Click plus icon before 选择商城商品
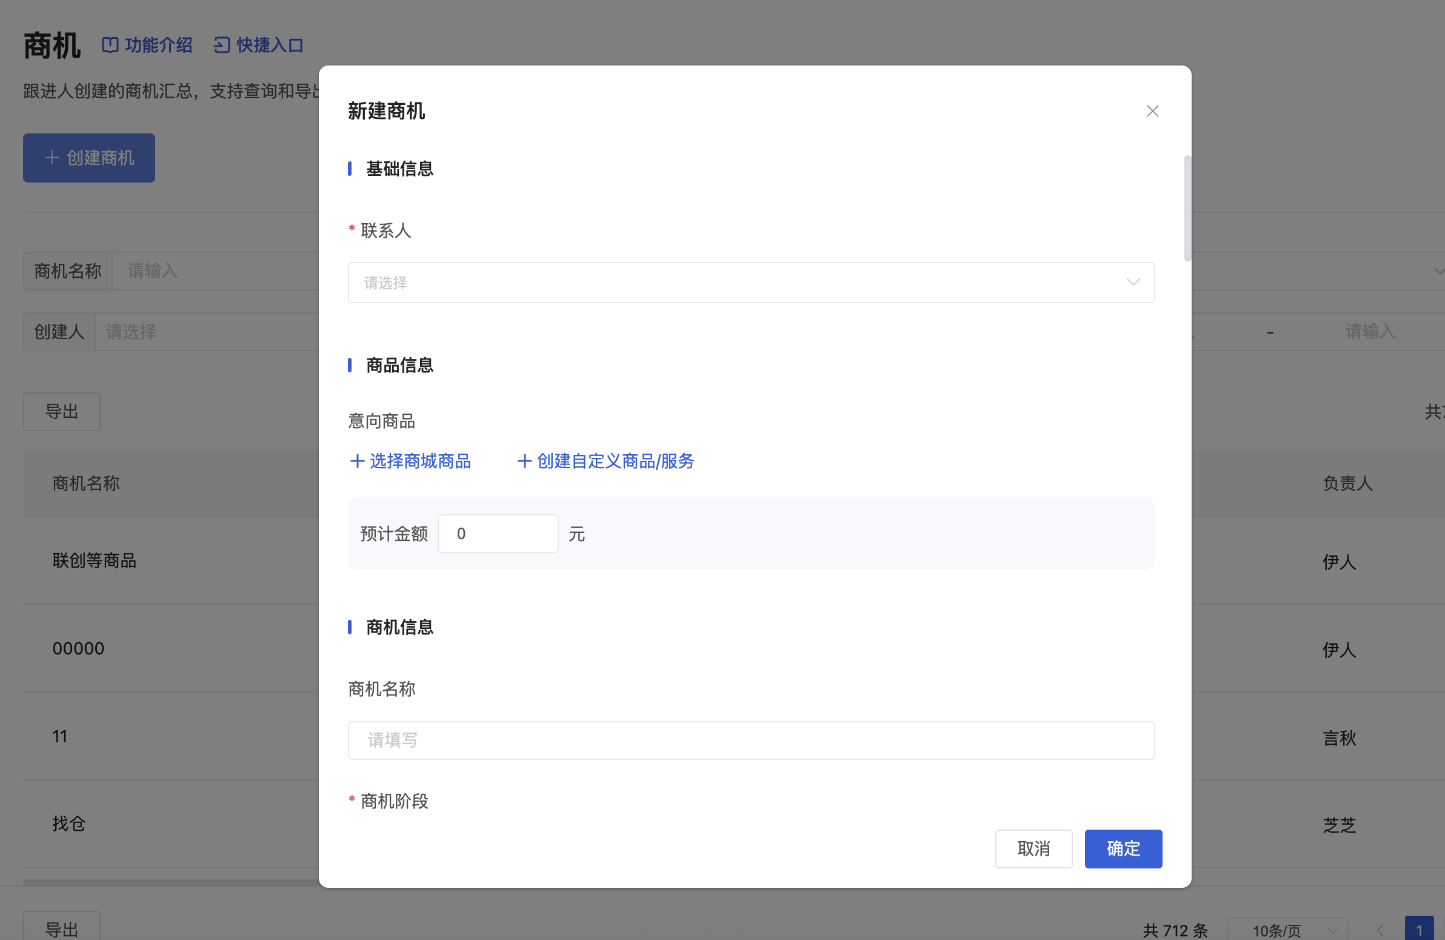 (357, 461)
